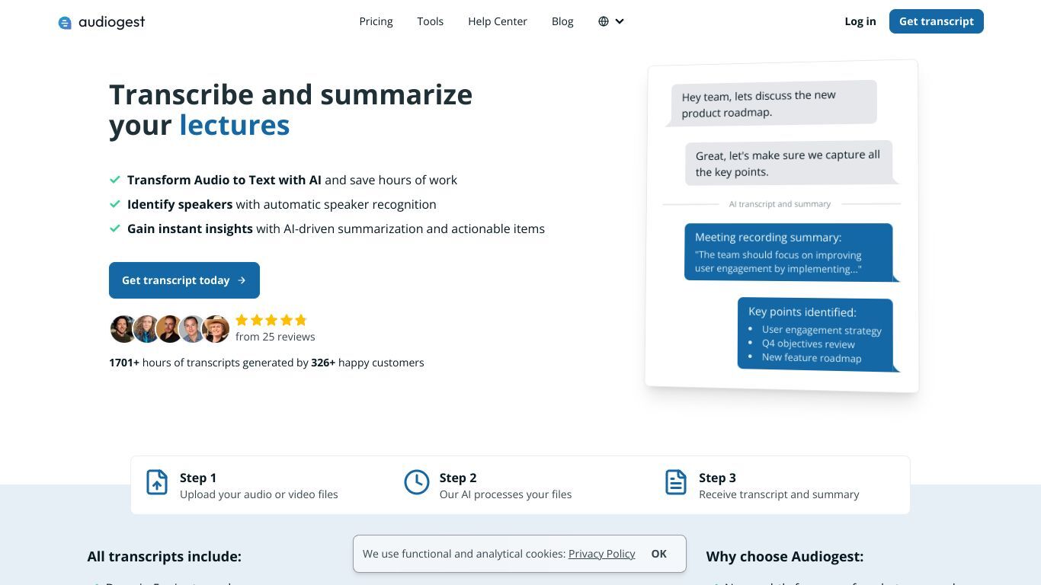This screenshot has width=1041, height=585.
Task: Click the five-star rating icons
Action: 271,320
